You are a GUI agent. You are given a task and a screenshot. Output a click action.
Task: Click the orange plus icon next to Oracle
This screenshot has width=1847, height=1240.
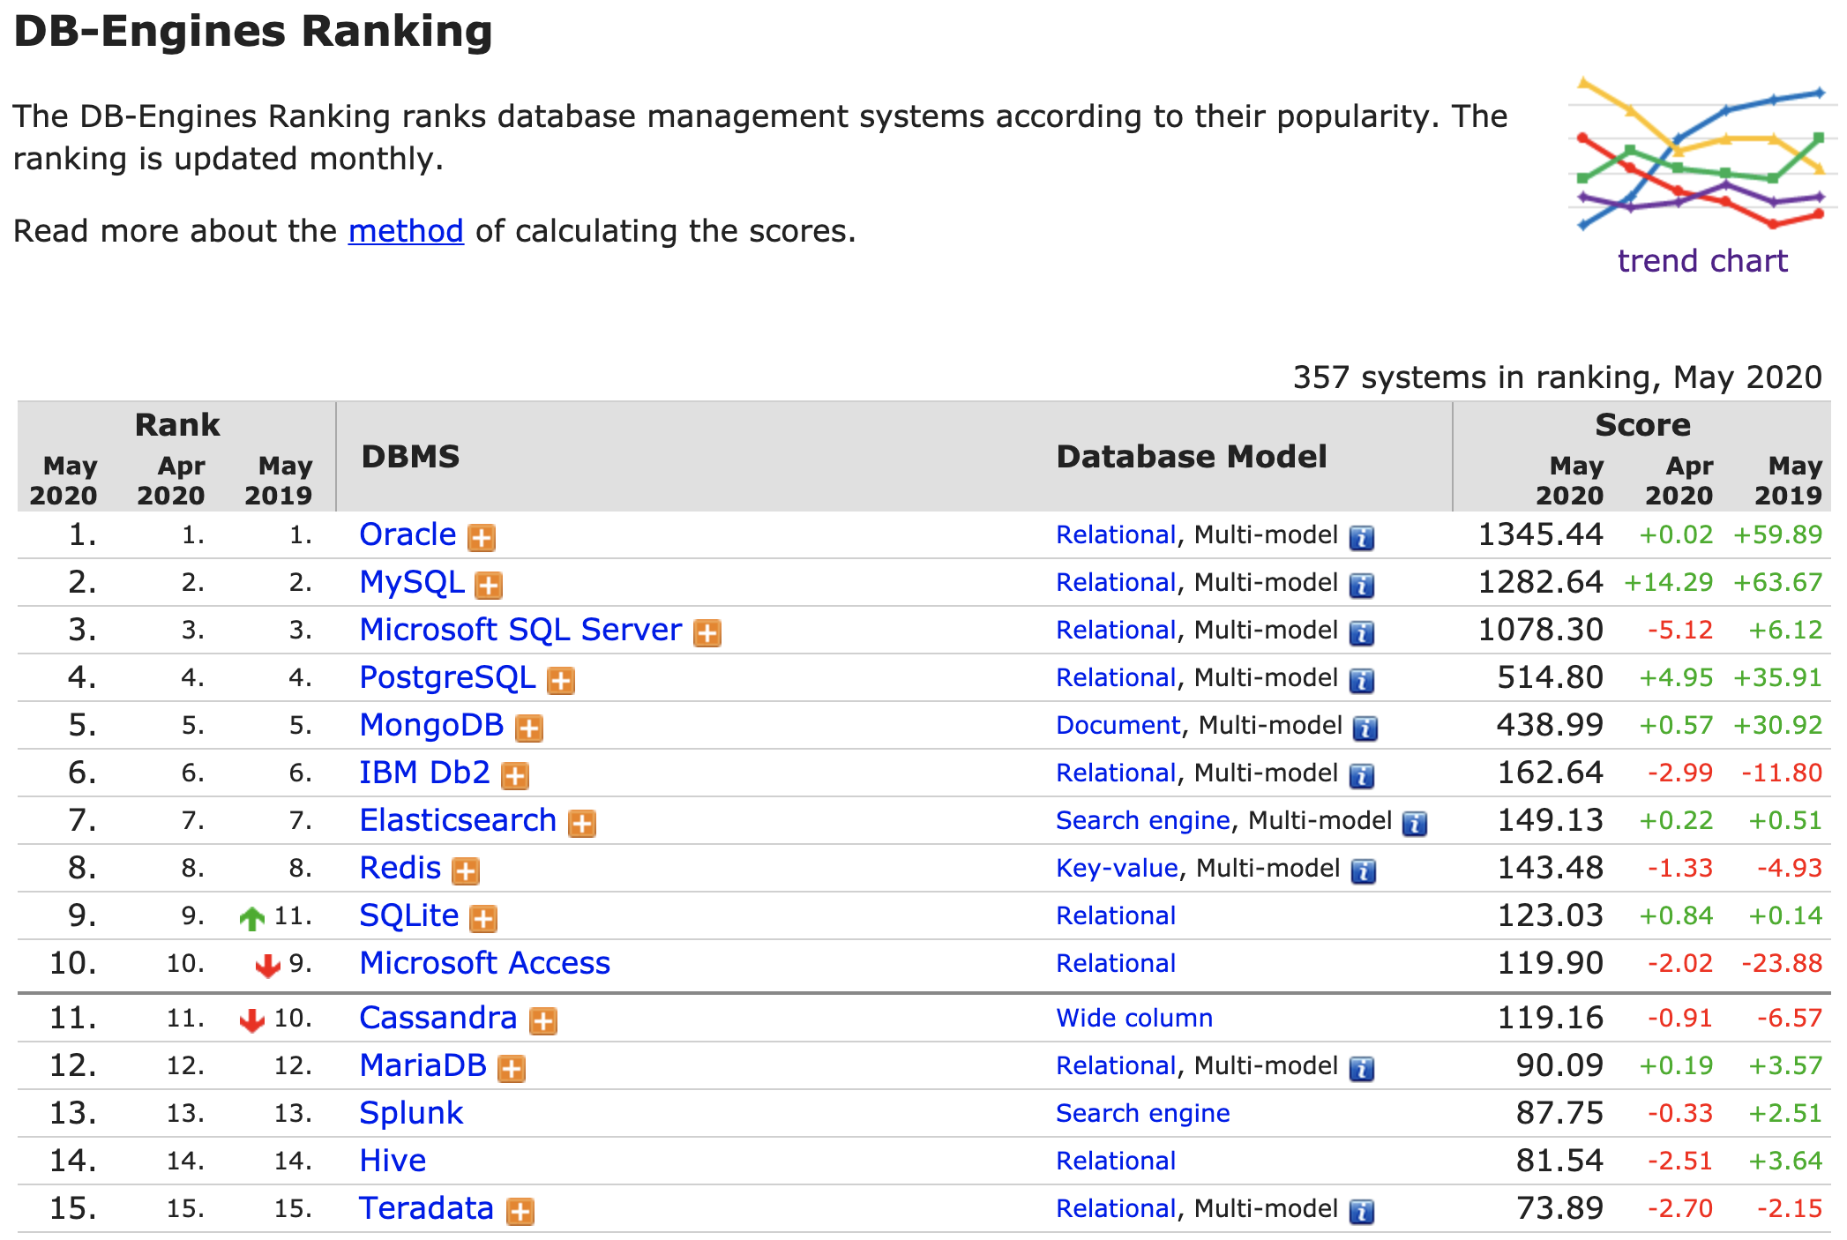tap(481, 537)
